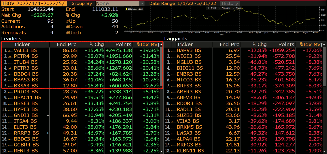
Task: Click the IBOV title input at top
Action: pos(34,3)
